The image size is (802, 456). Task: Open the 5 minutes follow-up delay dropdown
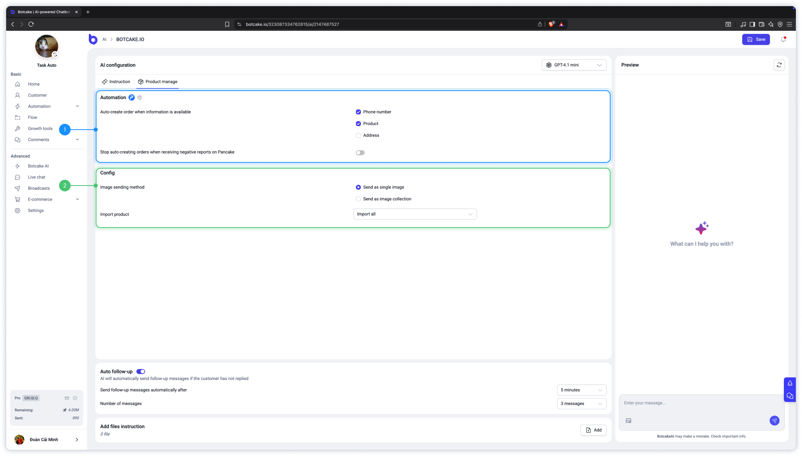pos(582,390)
